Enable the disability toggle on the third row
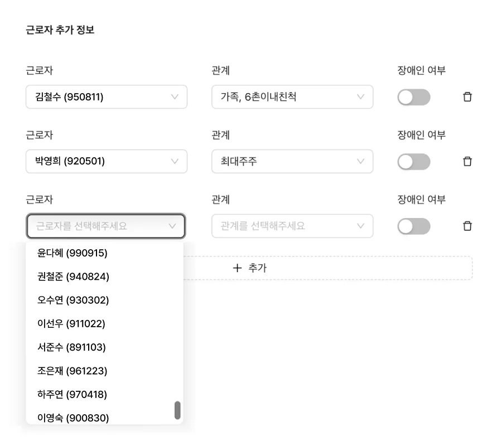502x446 pixels. 413,226
